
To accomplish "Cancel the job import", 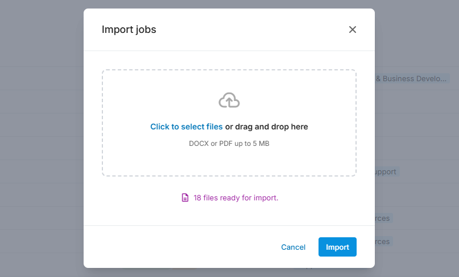I will point(293,247).
